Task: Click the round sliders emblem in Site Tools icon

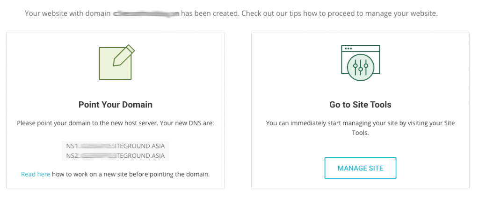Action: 361,68
